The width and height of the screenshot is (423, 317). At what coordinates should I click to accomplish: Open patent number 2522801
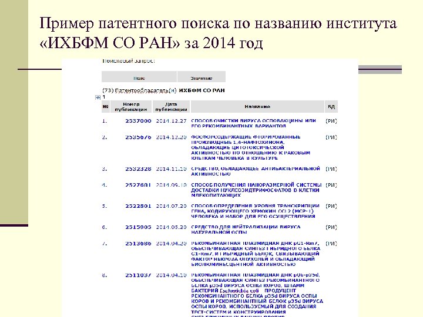click(138, 206)
